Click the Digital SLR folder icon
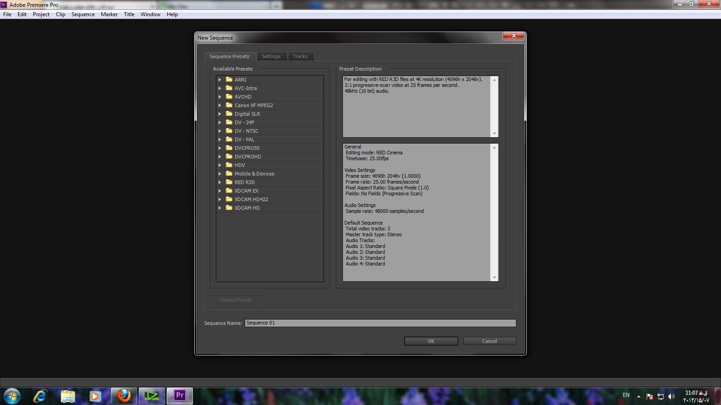721x405 pixels. (x=229, y=113)
